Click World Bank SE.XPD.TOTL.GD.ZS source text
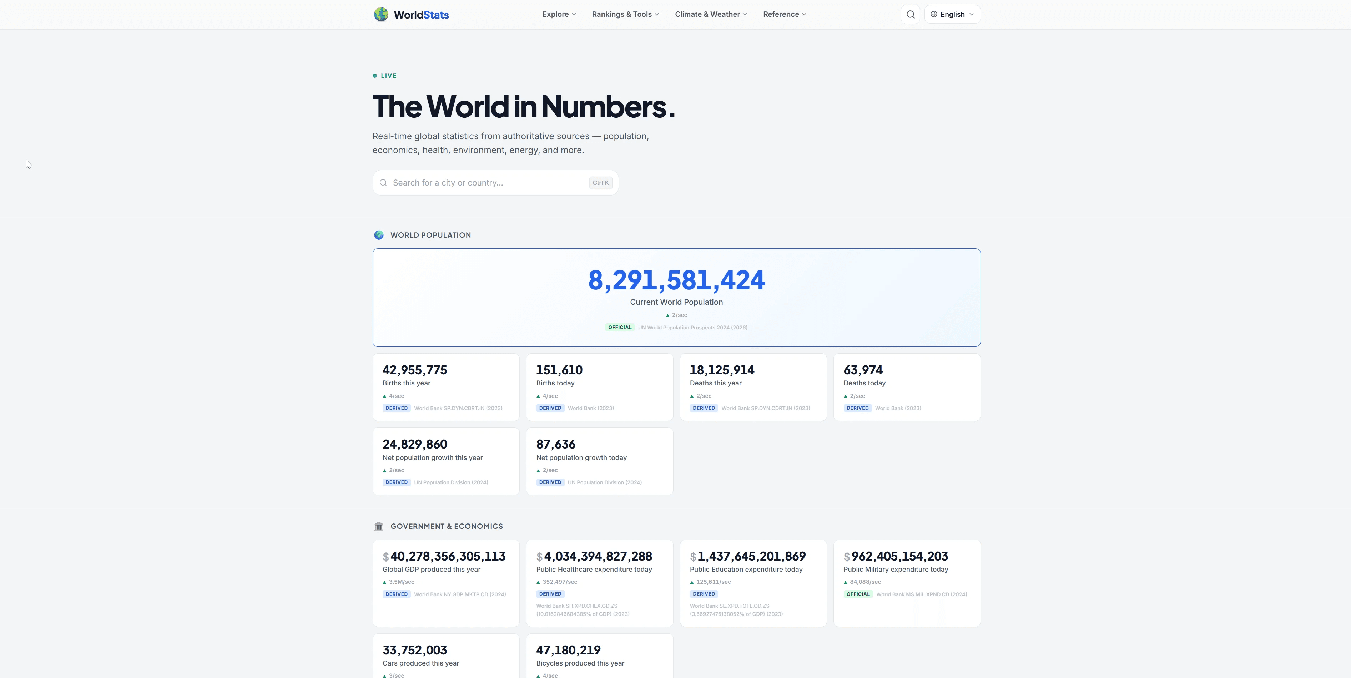Screen dimensions: 1351x678 [736, 610]
